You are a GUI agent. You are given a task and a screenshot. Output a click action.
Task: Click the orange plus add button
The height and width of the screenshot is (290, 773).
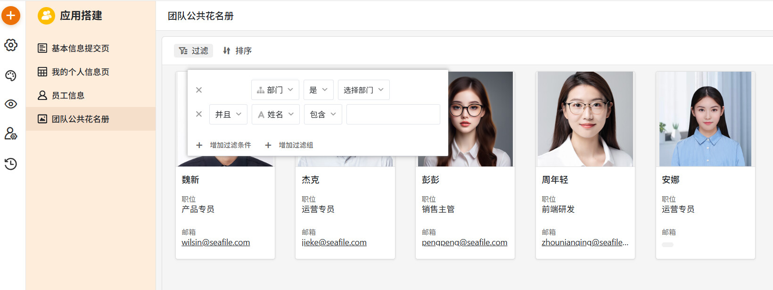coord(11,16)
